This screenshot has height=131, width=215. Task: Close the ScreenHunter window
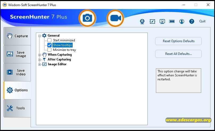click(x=208, y=5)
